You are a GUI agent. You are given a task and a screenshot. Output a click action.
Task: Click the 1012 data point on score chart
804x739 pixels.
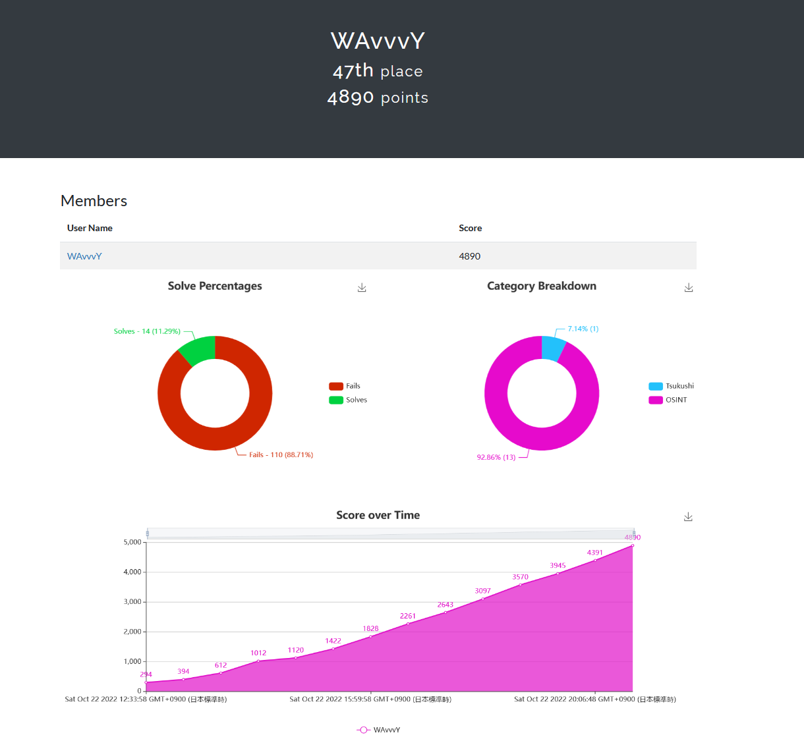[258, 661]
